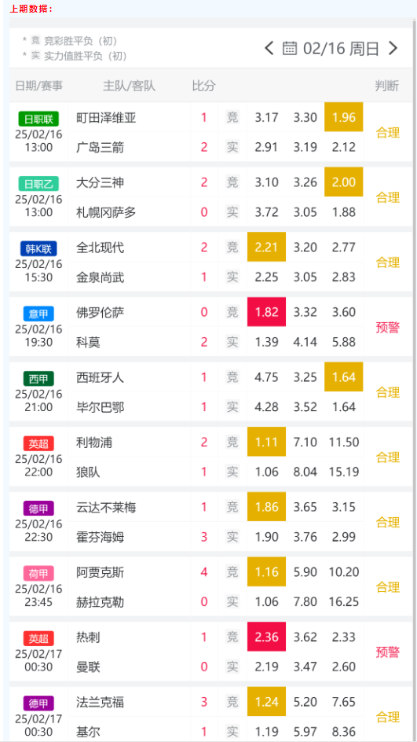Select the 法兰克福 team name
Image resolution: width=417 pixels, height=742 pixels.
coord(101,702)
